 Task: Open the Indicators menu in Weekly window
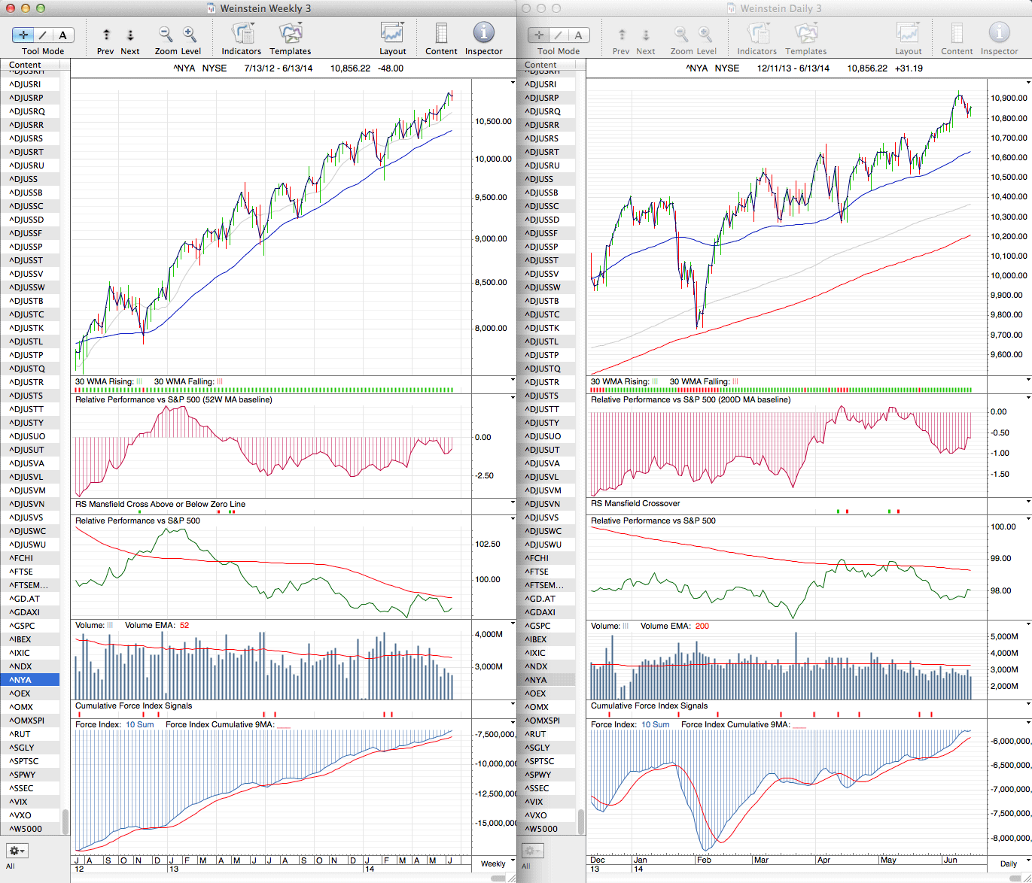tap(242, 35)
